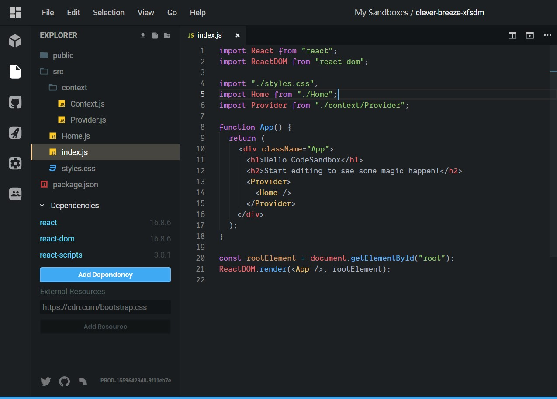Open the File menu
Viewport: 557px width, 399px height.
tap(48, 13)
